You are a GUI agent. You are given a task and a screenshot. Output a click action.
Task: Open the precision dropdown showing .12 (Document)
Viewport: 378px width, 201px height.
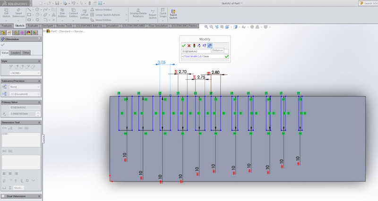click(x=25, y=94)
